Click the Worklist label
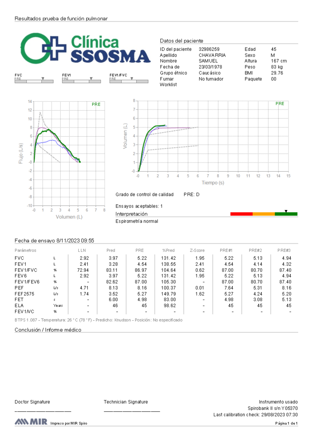The image size is (311, 440). coord(168,84)
